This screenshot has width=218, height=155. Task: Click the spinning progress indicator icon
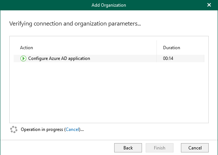[14, 129]
